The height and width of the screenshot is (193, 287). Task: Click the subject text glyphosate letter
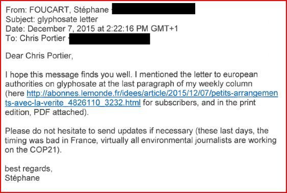[x=67, y=19]
